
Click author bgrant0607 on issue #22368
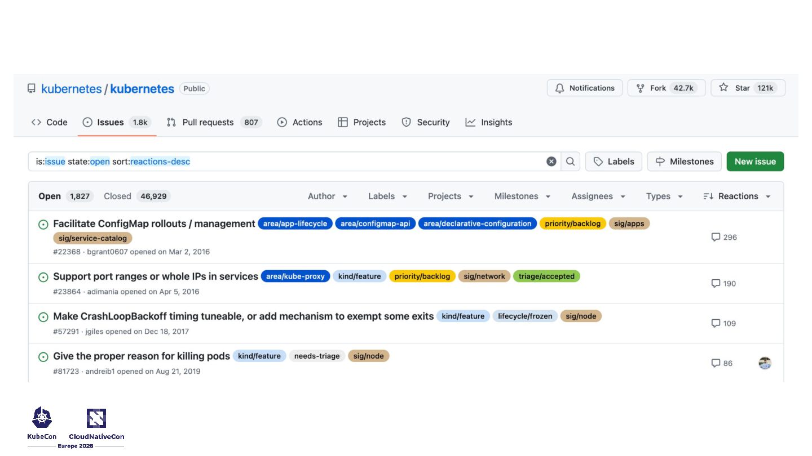(x=107, y=252)
